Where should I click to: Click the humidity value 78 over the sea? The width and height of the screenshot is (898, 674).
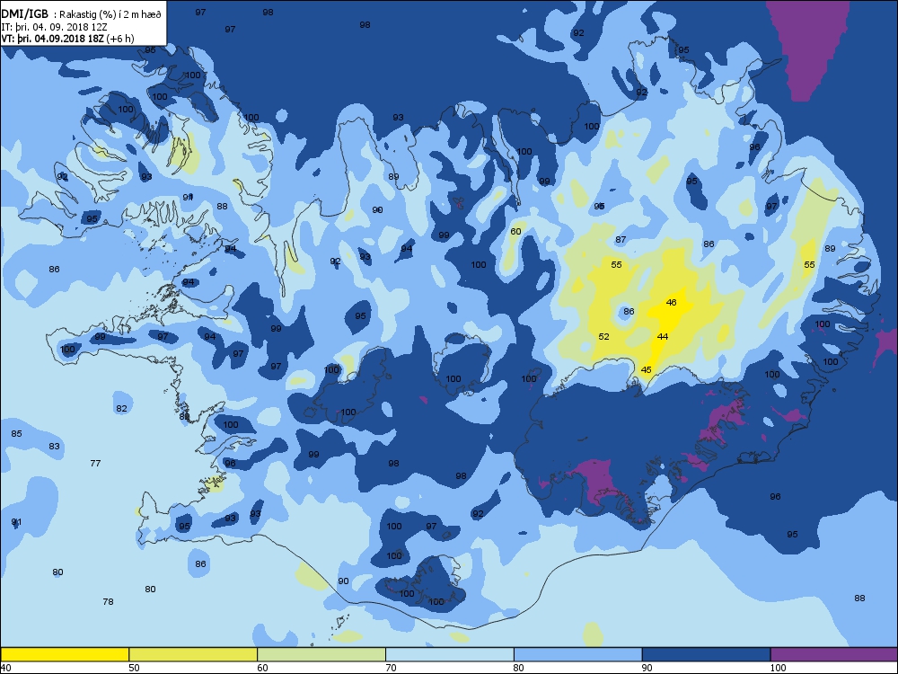[x=108, y=601]
